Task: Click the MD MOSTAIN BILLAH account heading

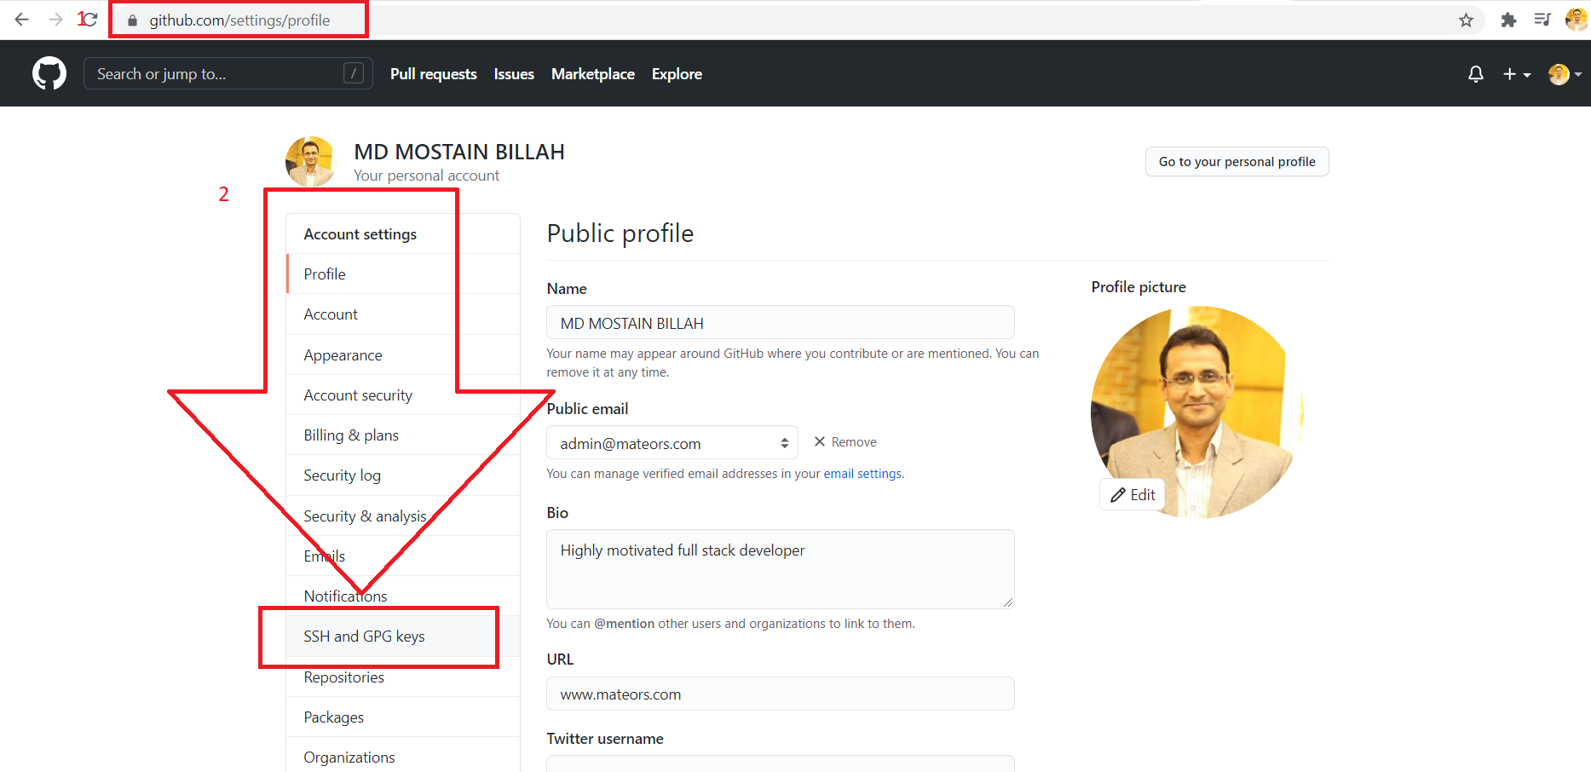Action: click(x=459, y=152)
